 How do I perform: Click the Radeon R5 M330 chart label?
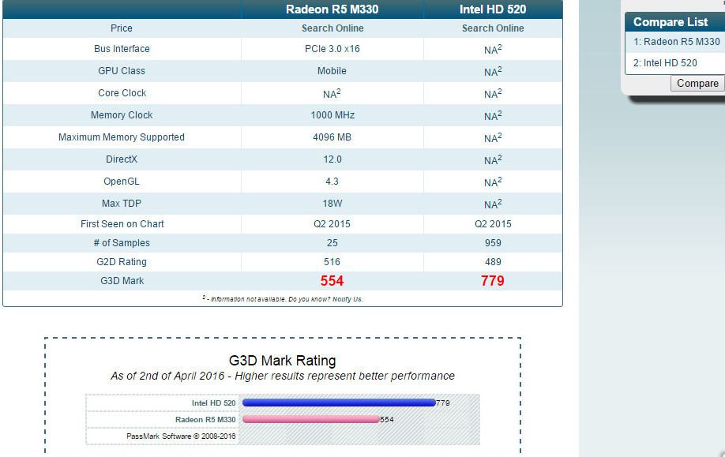pos(205,420)
